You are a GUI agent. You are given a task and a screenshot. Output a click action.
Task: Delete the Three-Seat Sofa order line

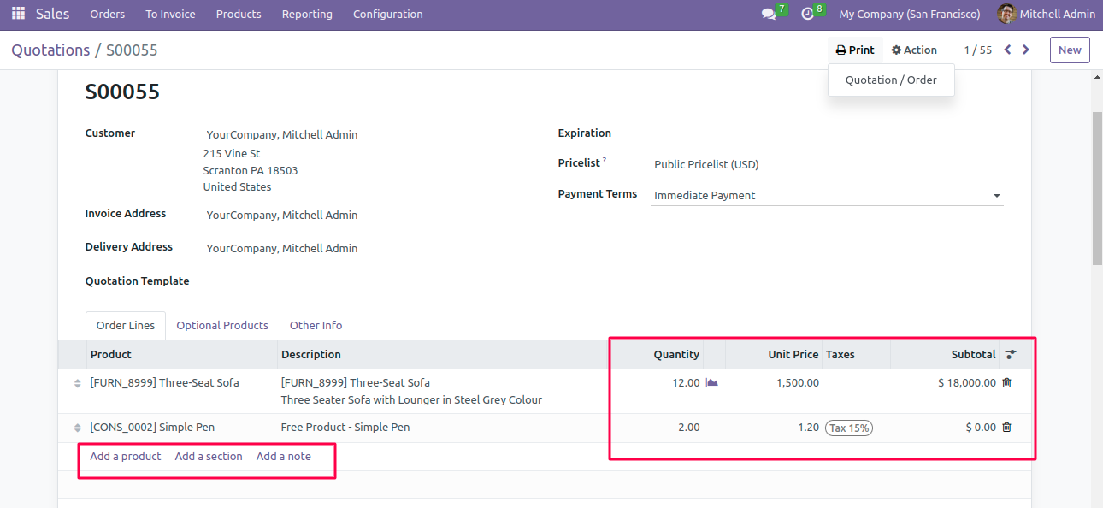pyautogui.click(x=1006, y=383)
